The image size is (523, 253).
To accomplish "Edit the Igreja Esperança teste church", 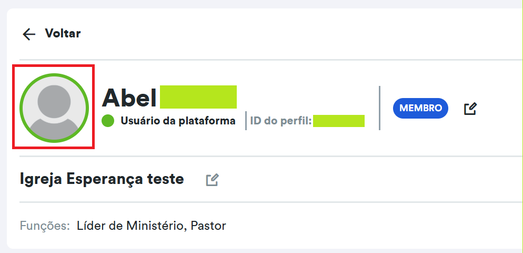I will (212, 180).
